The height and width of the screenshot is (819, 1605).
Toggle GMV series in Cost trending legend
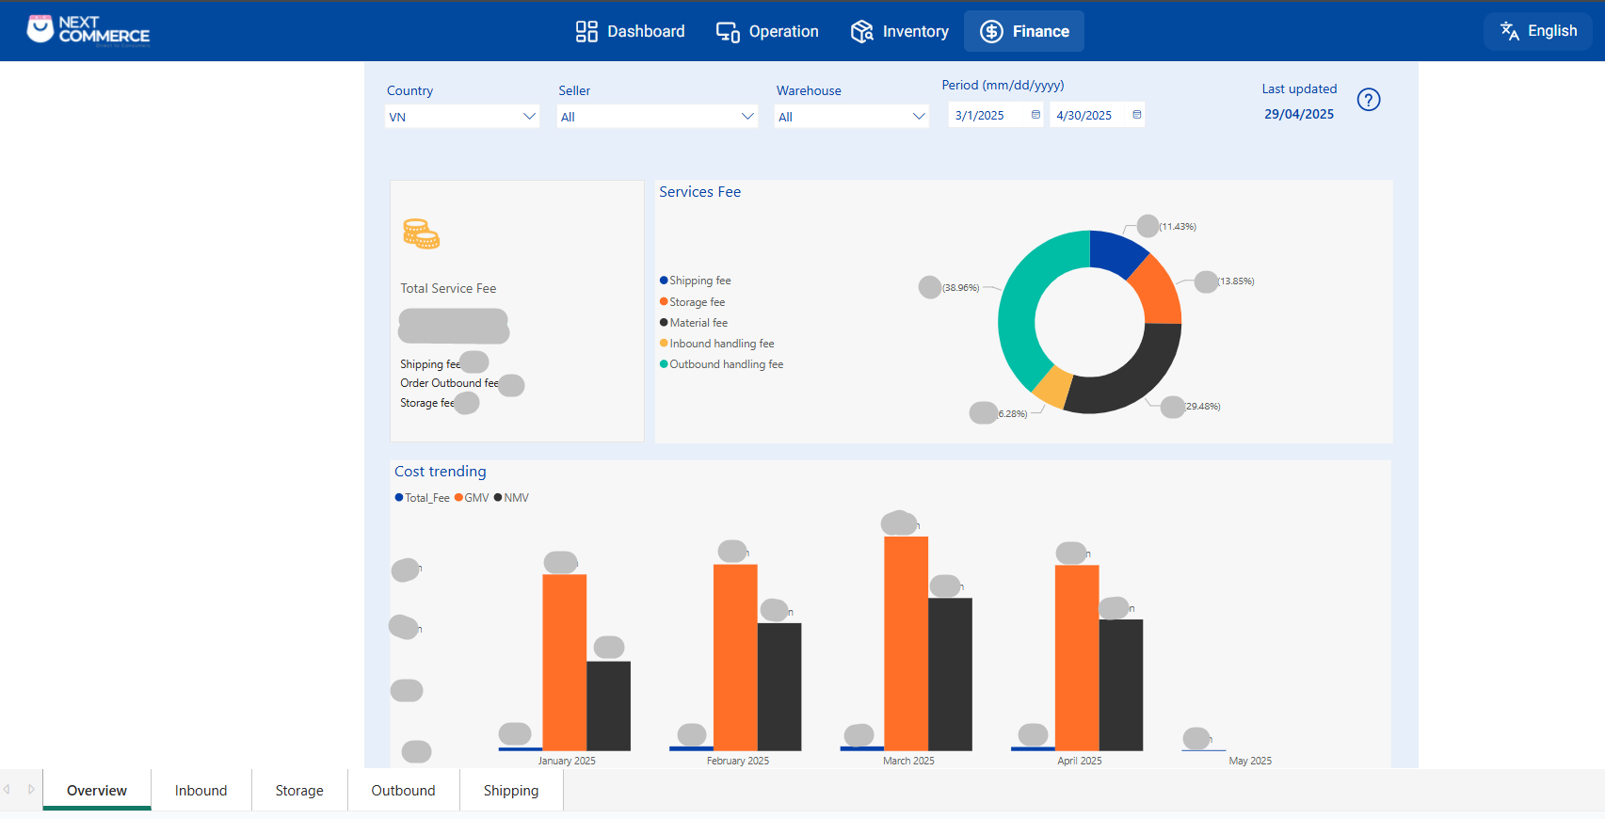[x=472, y=498]
